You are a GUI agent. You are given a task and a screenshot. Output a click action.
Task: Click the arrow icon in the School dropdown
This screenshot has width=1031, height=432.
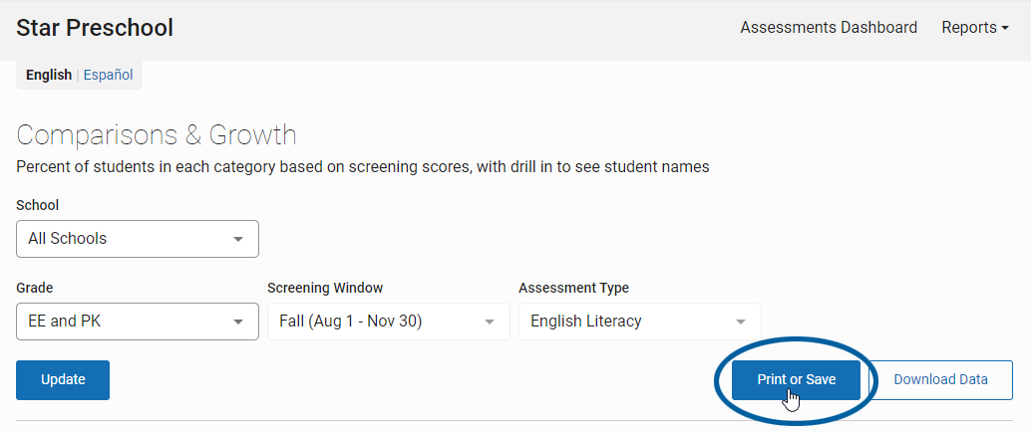[x=238, y=239]
